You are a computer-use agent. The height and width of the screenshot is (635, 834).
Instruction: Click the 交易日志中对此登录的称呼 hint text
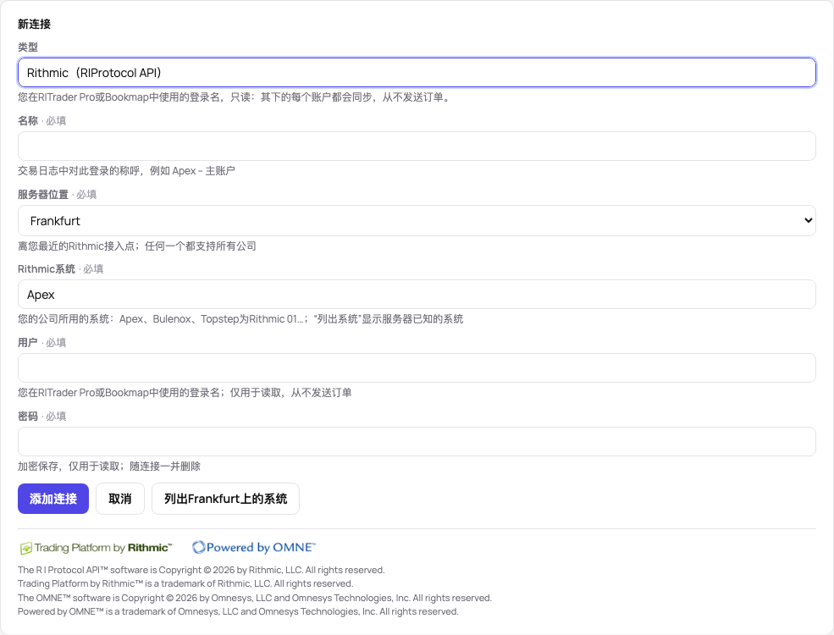click(126, 171)
